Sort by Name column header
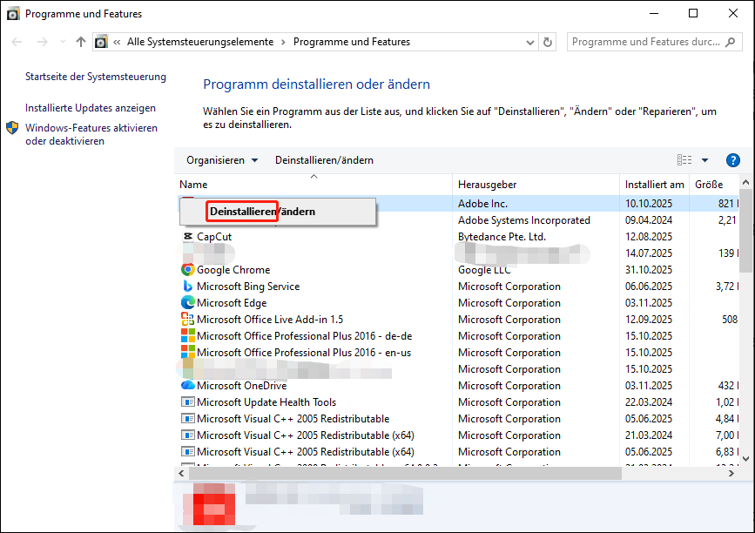 coord(313,185)
